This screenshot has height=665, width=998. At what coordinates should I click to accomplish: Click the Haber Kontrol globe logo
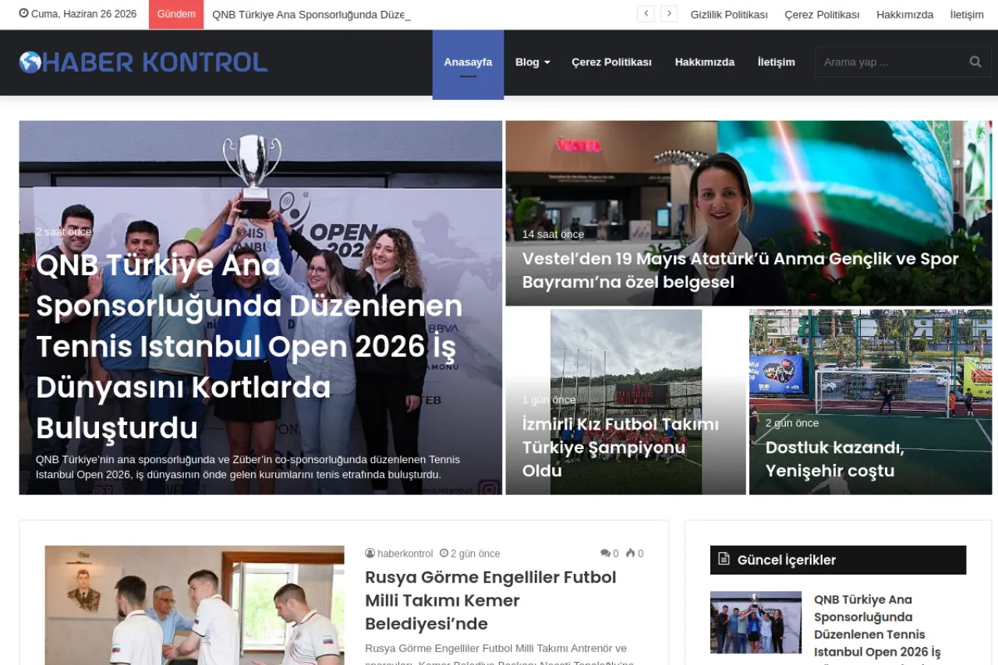(30, 62)
